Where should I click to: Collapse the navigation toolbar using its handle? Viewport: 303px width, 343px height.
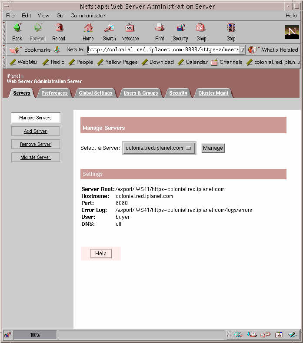[x=4, y=33]
